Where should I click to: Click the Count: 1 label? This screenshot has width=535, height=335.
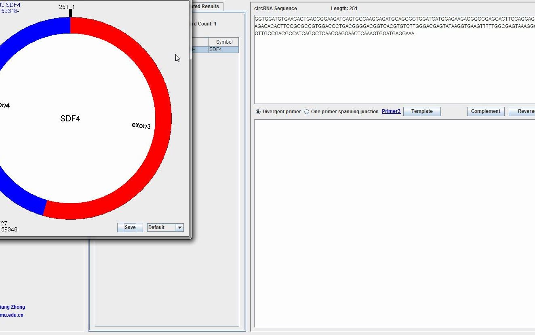204,24
